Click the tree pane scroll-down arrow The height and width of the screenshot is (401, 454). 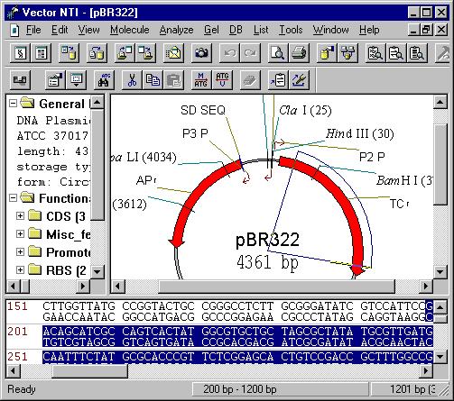tap(97, 272)
